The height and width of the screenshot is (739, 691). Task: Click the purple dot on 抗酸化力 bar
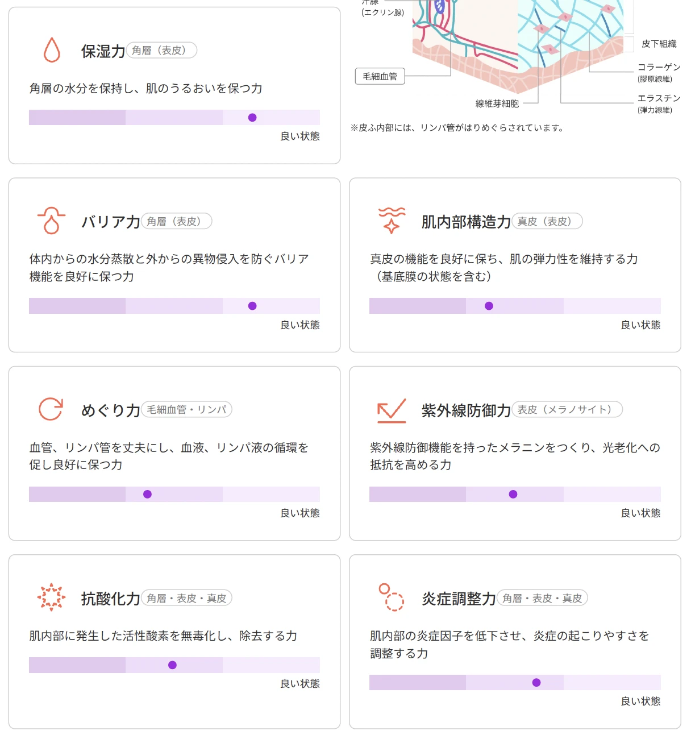(172, 665)
